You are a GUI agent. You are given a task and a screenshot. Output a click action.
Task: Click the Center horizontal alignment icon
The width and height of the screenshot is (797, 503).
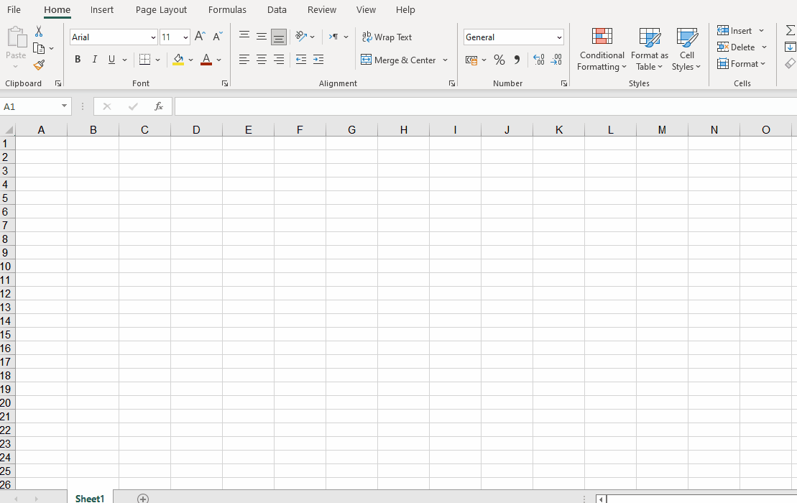(x=262, y=60)
